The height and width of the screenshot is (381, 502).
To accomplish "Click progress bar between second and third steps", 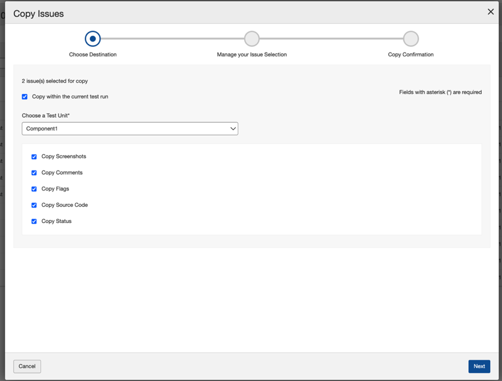I will tap(331, 39).
